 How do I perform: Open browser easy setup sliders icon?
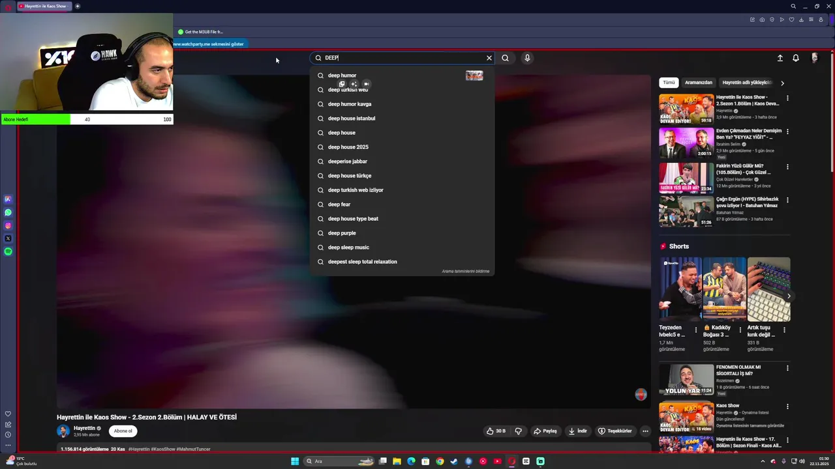pos(811,20)
